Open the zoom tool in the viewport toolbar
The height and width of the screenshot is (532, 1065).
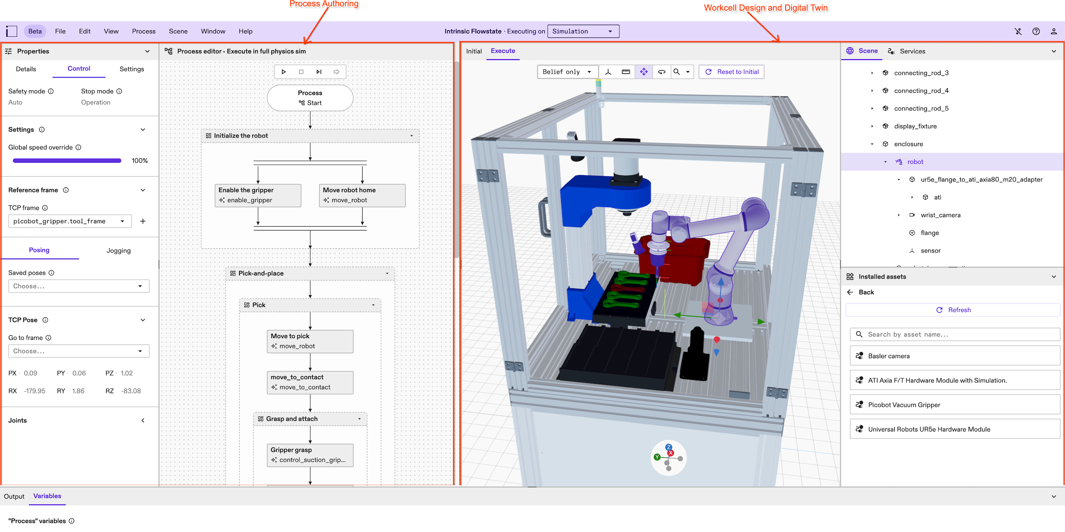[x=677, y=72]
